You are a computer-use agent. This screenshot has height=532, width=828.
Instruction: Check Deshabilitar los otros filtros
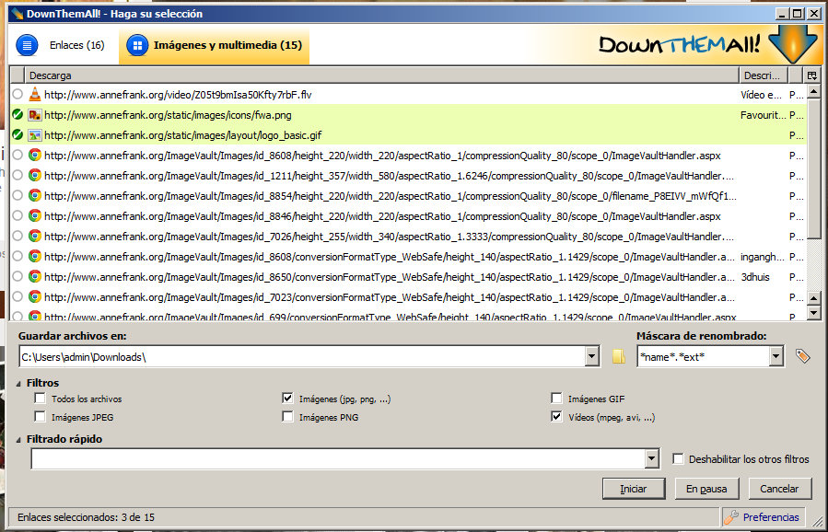[x=678, y=458]
